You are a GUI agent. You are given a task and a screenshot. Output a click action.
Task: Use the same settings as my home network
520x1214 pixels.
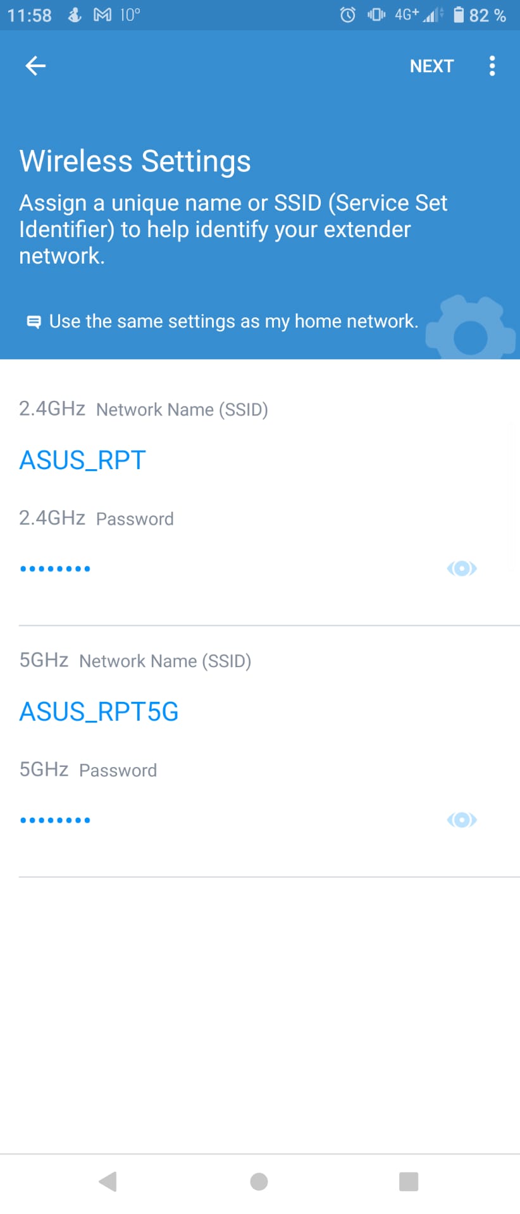pyautogui.click(x=233, y=321)
